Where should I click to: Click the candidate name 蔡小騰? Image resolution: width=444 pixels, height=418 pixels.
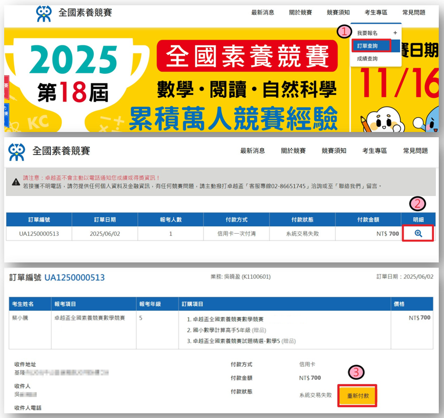20,318
